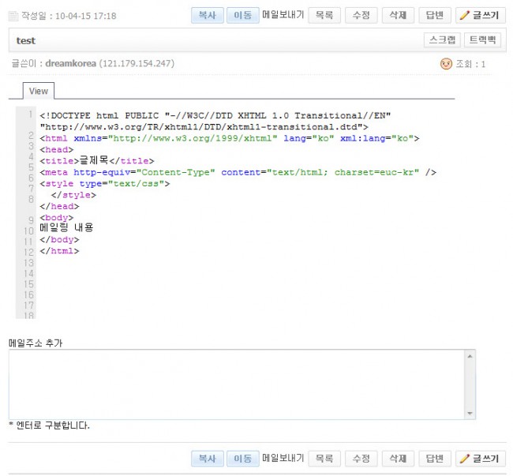Viewport: 513px width, 476px height.
Task: Click the bottom 메일보내기 link
Action: pos(283,458)
